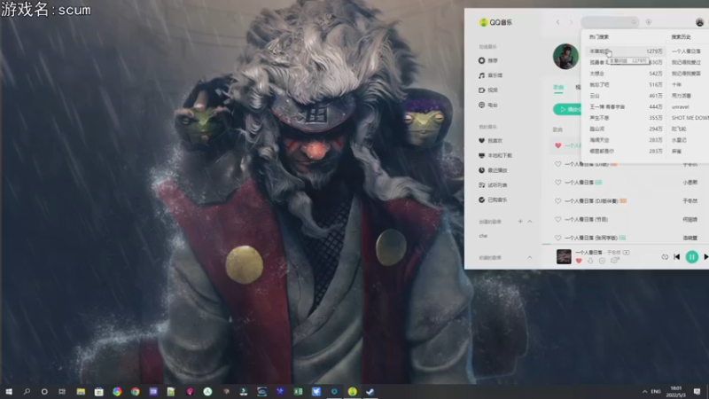Open 试听列表 listening queue in sidebar
The image size is (709, 399).
click(493, 185)
